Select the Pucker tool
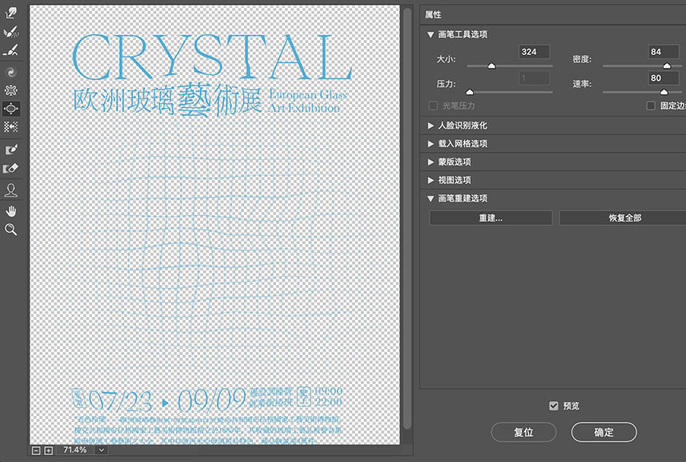The image size is (686, 462). pos(10,91)
